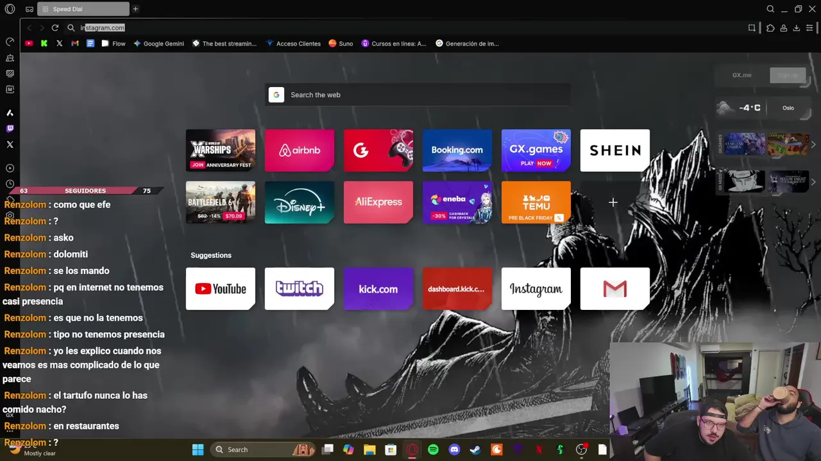Open the Twitch suggestion tile
The height and width of the screenshot is (461, 821).
coord(300,289)
